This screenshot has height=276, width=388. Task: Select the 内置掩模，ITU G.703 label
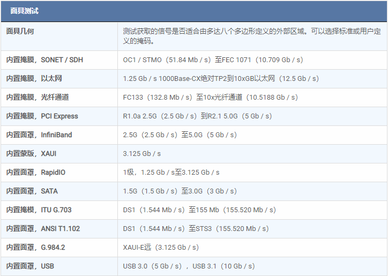[x=36, y=210]
